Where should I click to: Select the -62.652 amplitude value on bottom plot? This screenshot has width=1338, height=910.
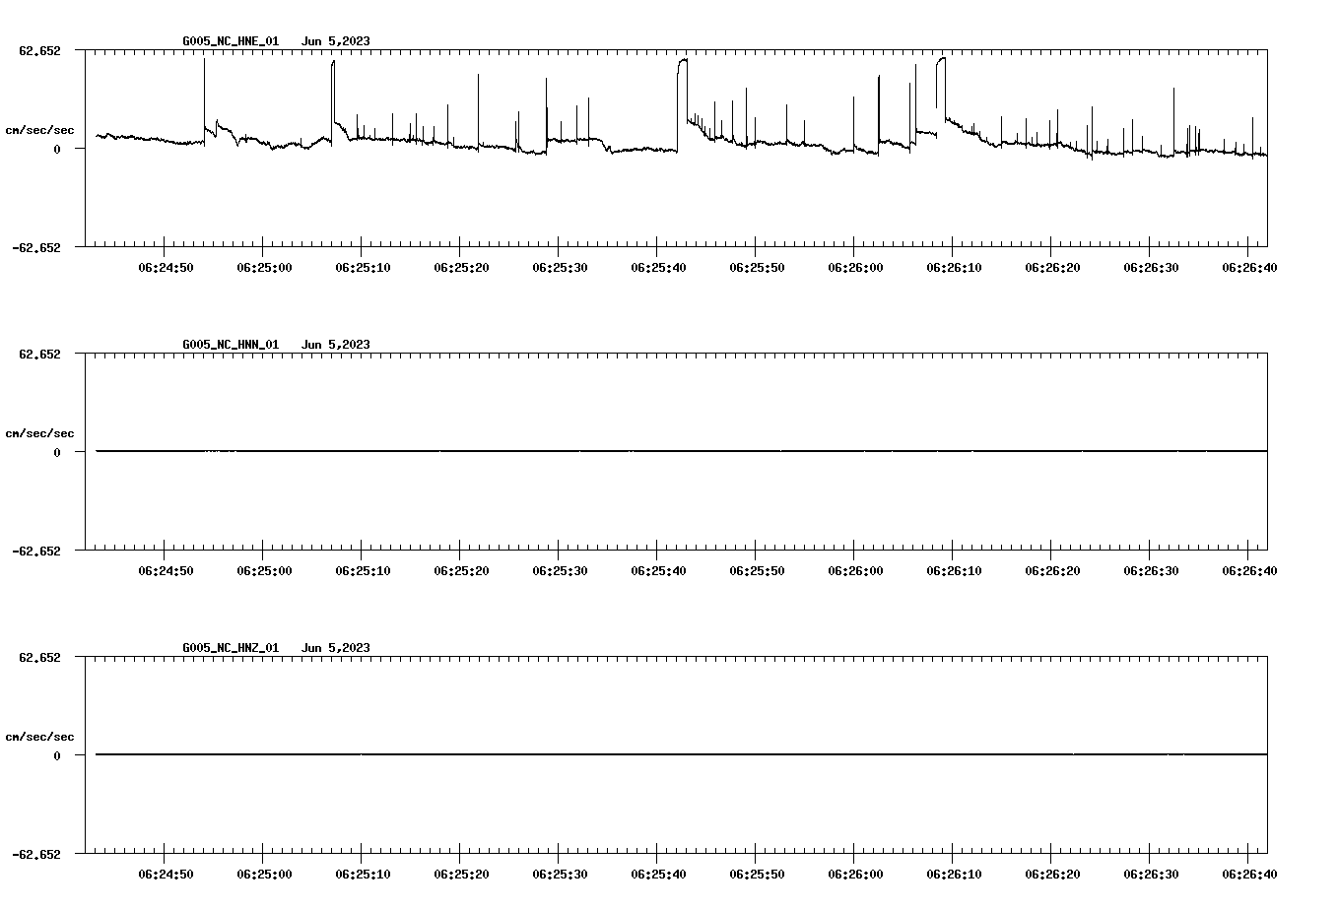click(37, 856)
